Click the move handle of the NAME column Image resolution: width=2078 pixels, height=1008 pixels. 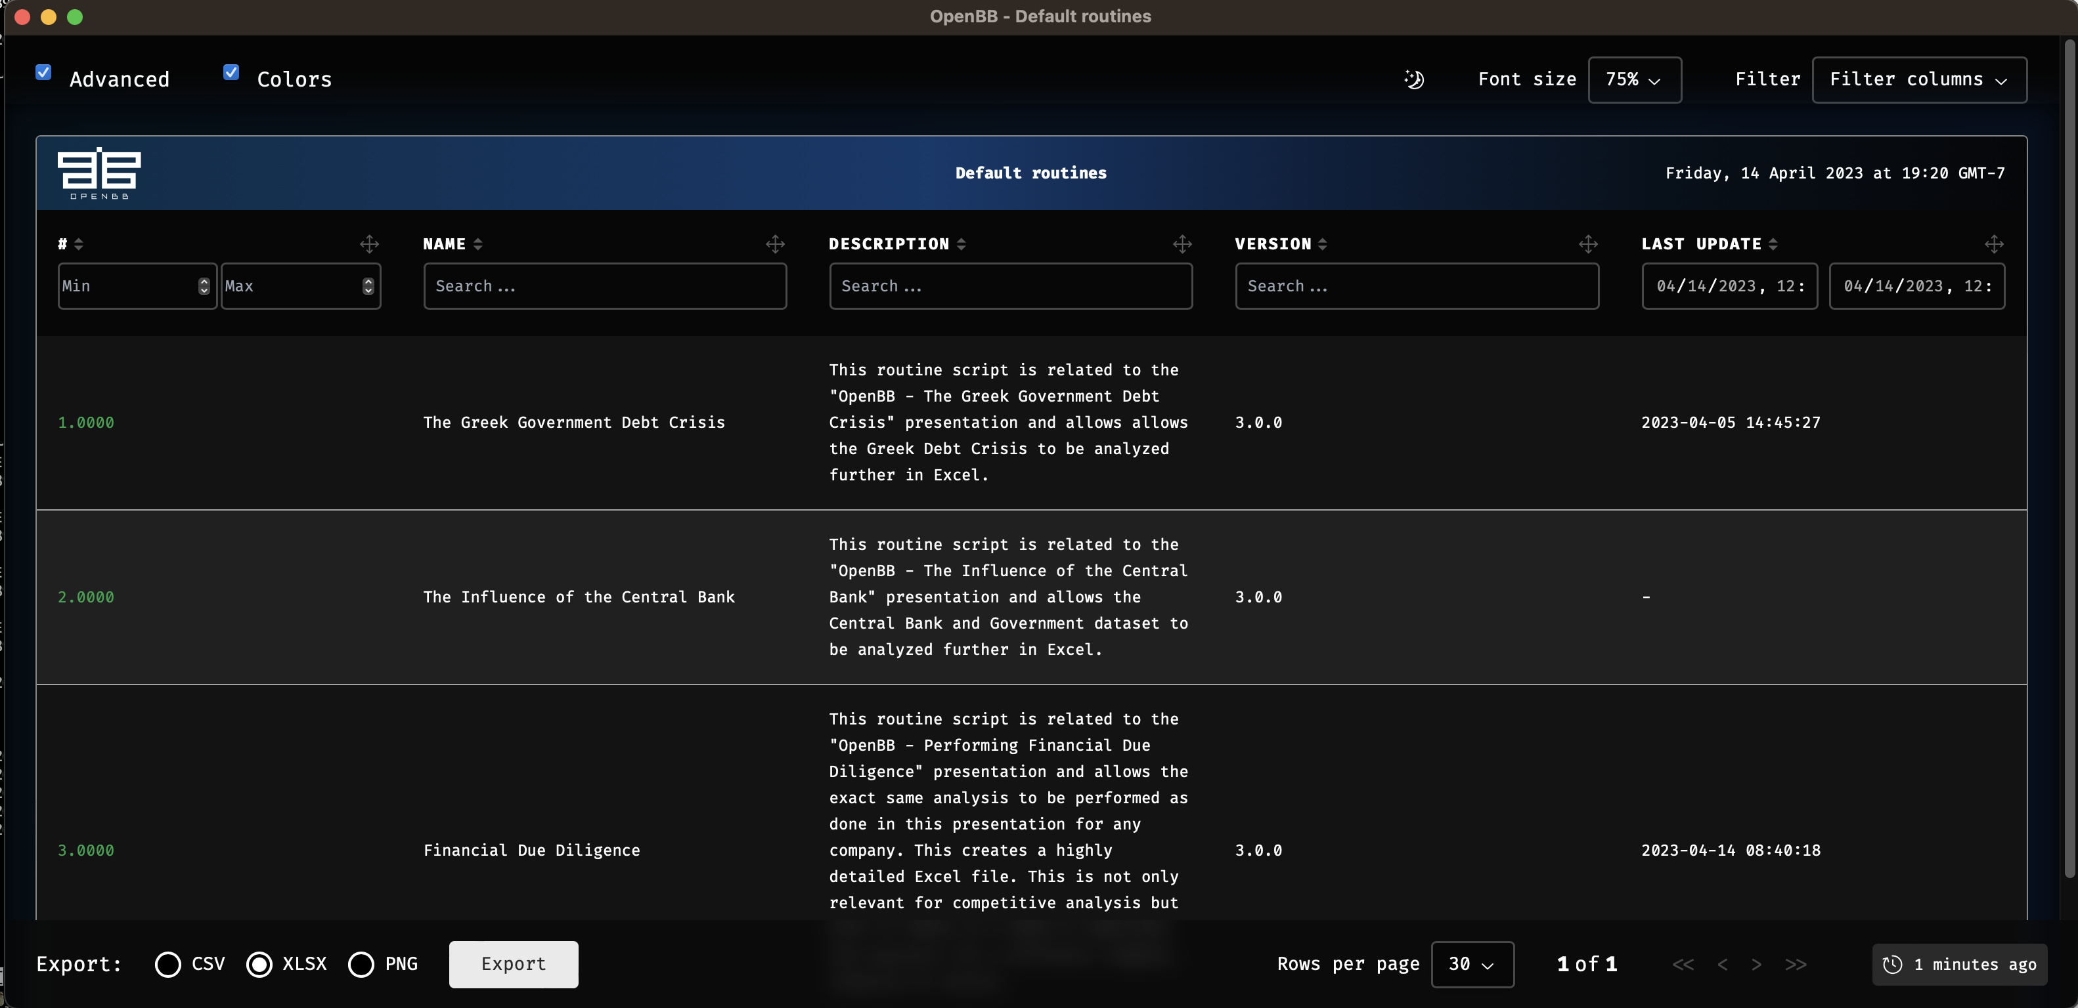coord(775,244)
